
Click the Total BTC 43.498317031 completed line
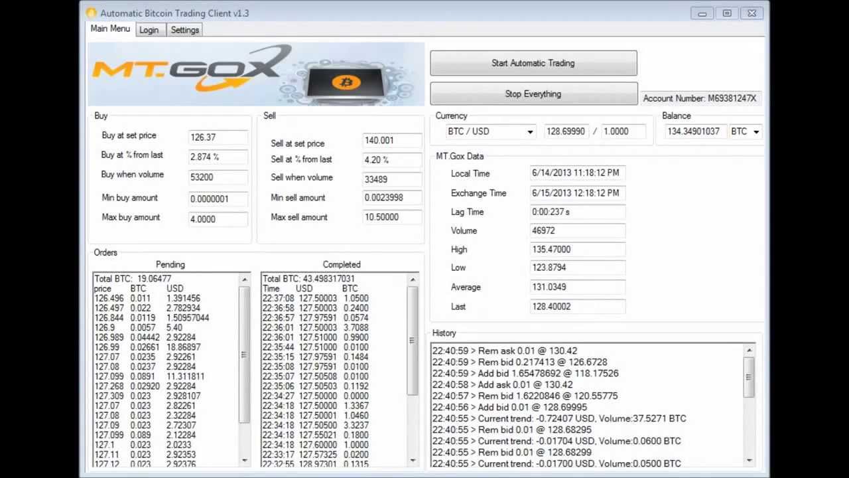[308, 279]
